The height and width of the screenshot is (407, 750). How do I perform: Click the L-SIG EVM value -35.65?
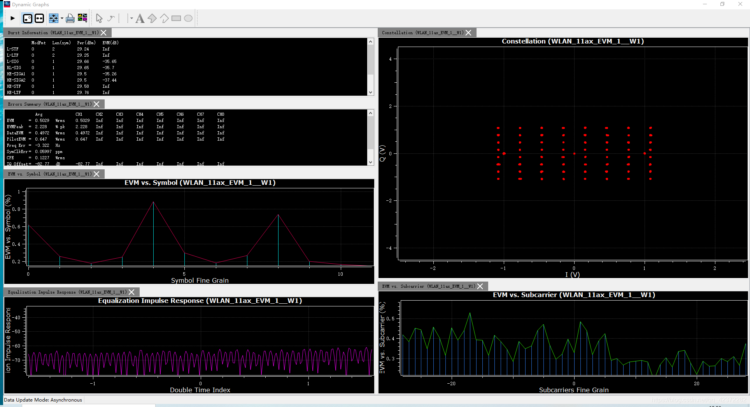click(x=109, y=61)
